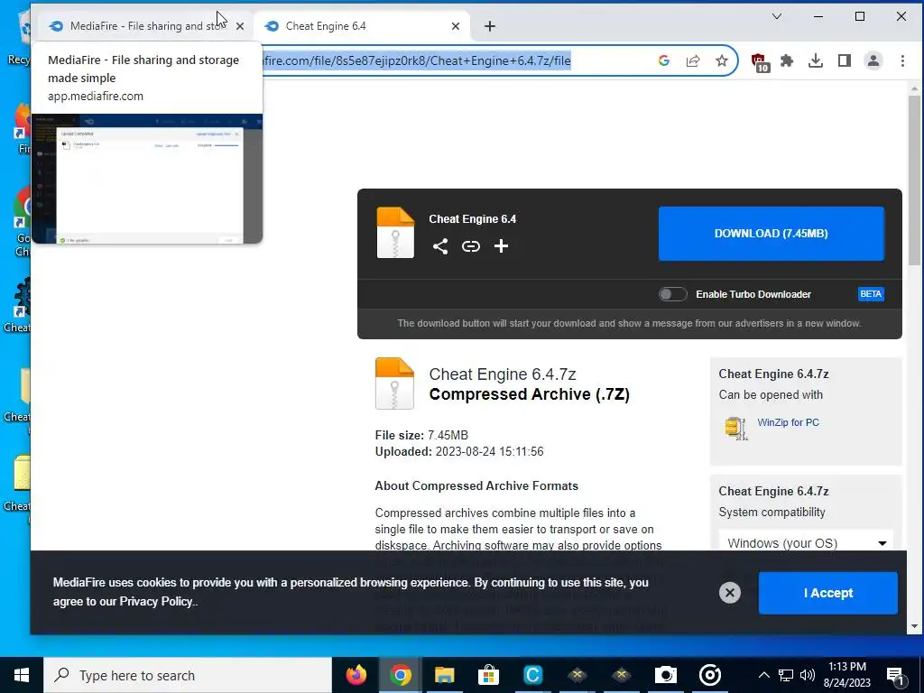Toggle the Chrome side panel

click(x=845, y=60)
